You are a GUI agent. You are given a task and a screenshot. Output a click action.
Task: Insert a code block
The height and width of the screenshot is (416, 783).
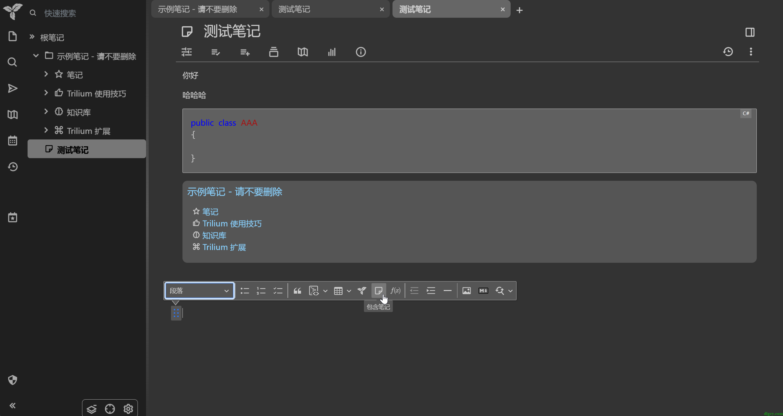click(x=314, y=291)
